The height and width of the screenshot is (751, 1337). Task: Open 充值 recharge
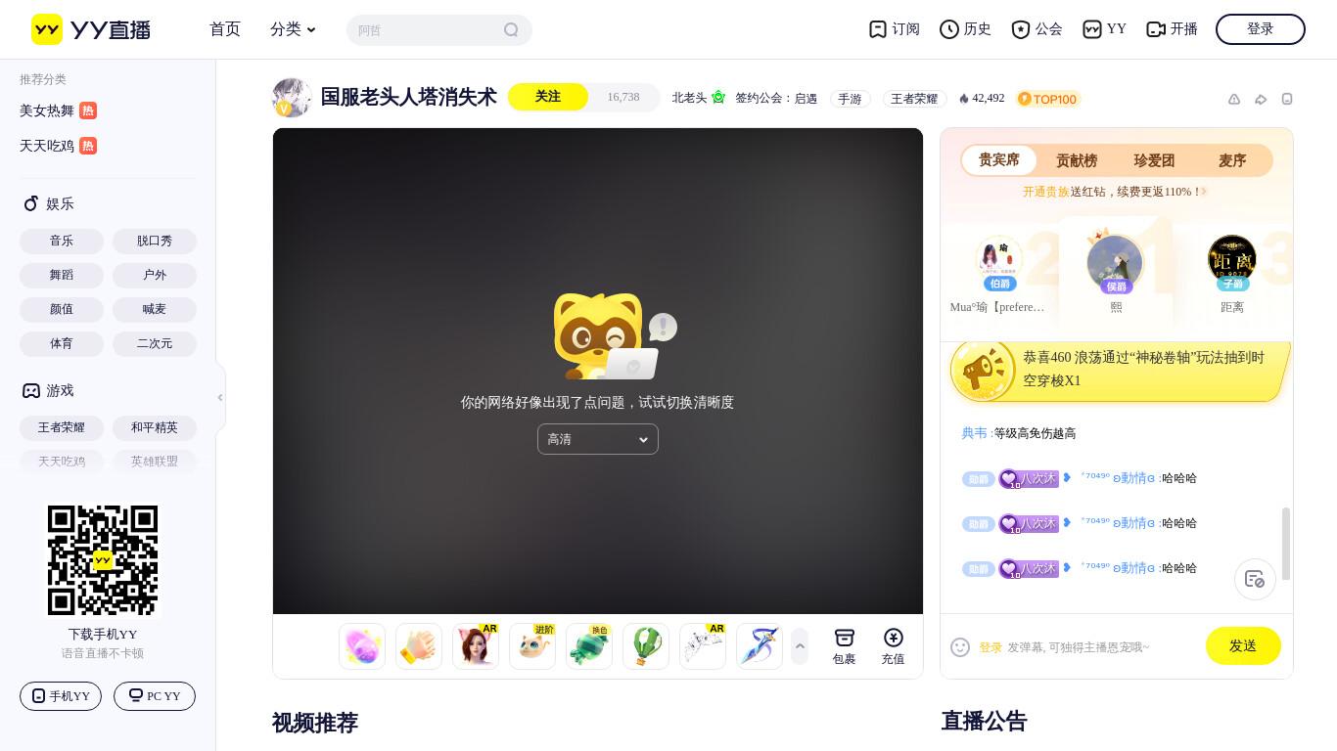coord(893,646)
